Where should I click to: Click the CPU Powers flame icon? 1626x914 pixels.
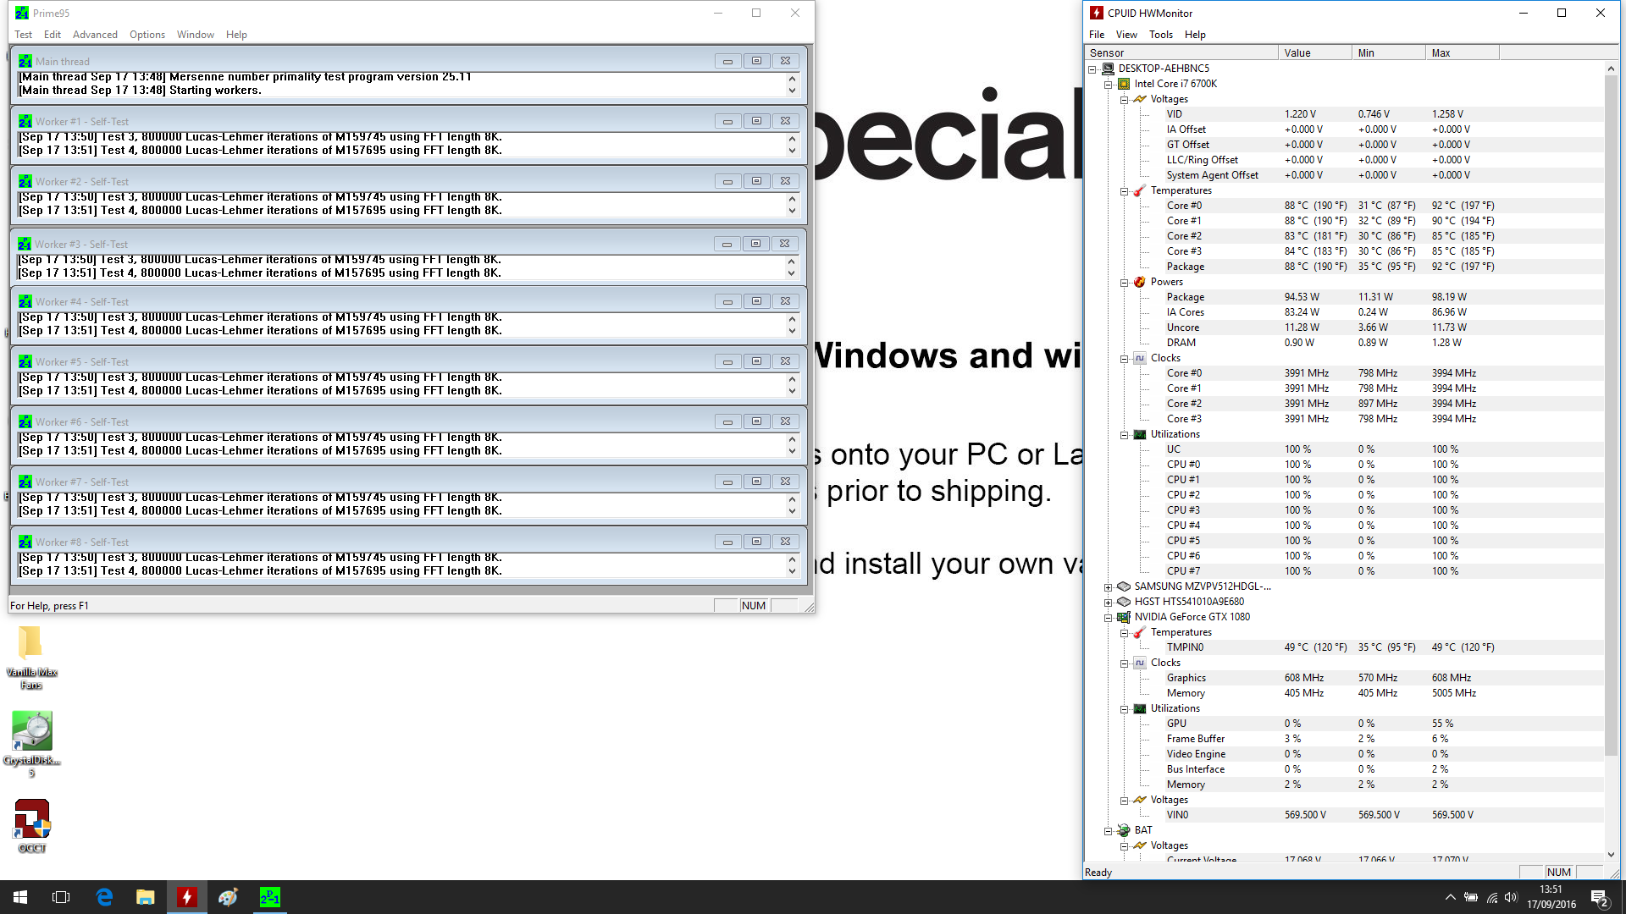tap(1140, 282)
